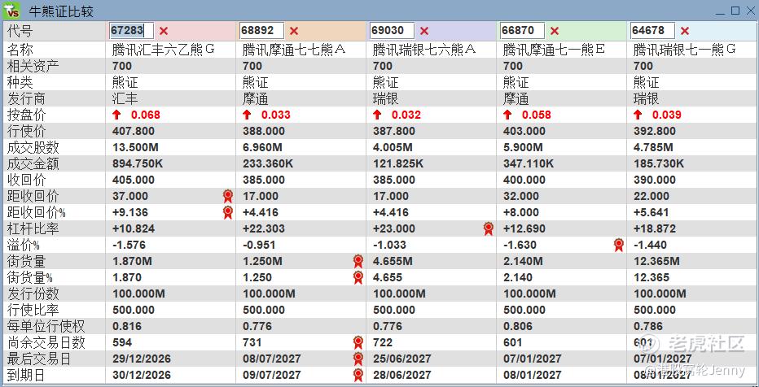This screenshot has height=387, width=759.
Task: Remove warrant 66870 with red X
Action: point(555,31)
